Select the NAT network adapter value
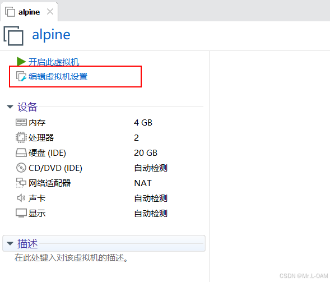The width and height of the screenshot is (330, 282). click(x=143, y=183)
